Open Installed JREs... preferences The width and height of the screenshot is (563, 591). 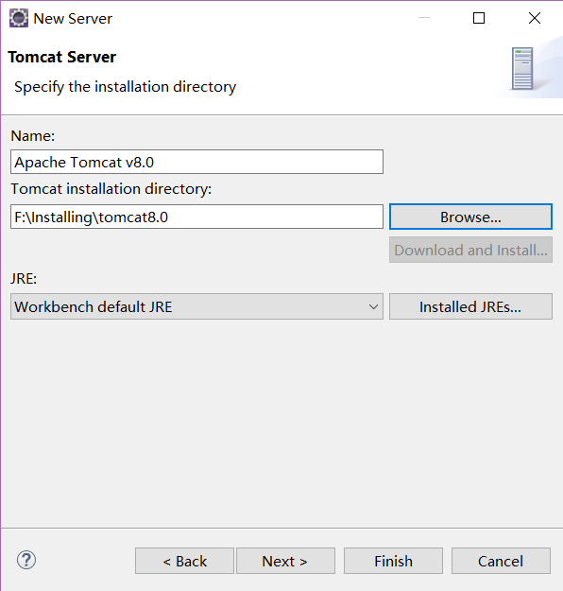coord(470,306)
